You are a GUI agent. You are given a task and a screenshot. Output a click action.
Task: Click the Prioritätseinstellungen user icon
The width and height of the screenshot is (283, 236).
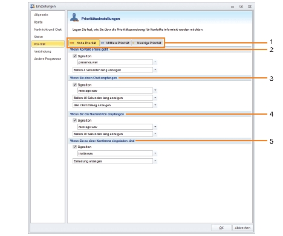click(x=74, y=18)
